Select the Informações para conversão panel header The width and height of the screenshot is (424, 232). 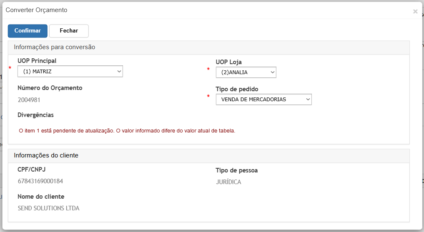coord(55,47)
